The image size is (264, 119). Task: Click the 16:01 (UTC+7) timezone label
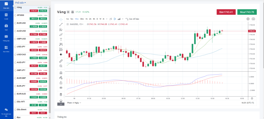pyautogui.click(x=247, y=103)
